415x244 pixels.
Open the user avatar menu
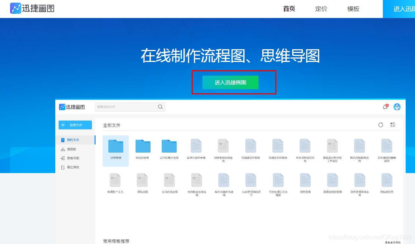pyautogui.click(x=397, y=107)
